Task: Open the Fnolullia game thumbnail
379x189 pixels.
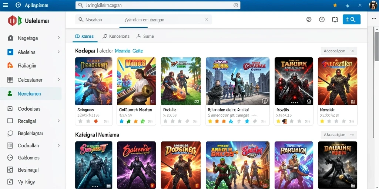Action: tap(181, 81)
